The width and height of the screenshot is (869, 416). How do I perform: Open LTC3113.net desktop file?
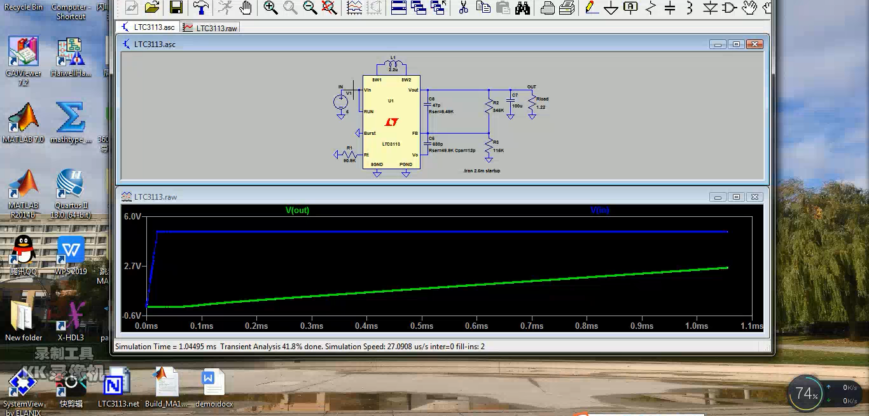click(118, 388)
